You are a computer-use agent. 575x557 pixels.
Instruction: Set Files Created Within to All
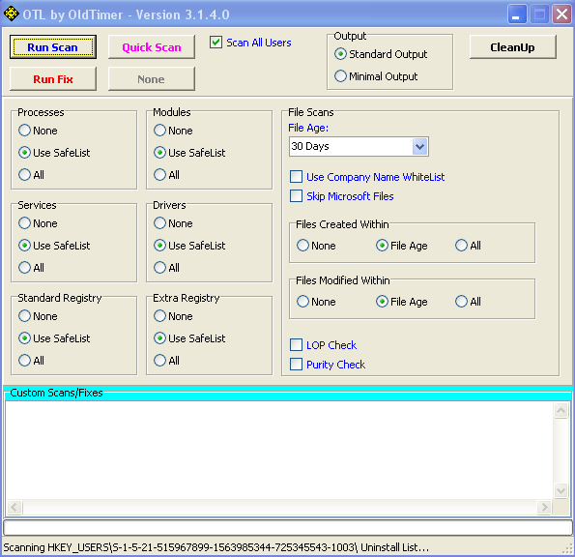[x=461, y=245]
